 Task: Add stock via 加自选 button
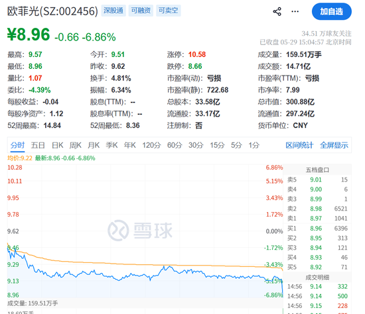point(331,11)
